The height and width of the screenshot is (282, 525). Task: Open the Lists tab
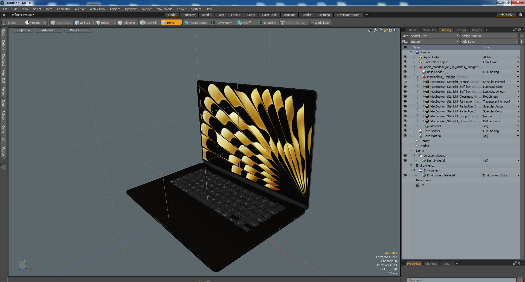click(x=447, y=264)
